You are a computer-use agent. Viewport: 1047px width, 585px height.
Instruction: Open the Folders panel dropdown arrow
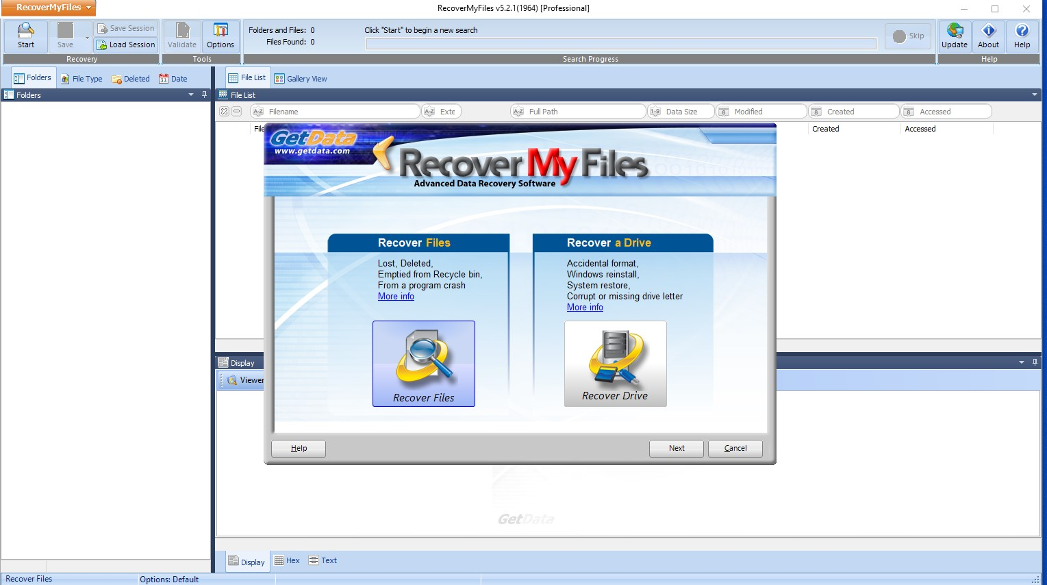[x=191, y=95]
